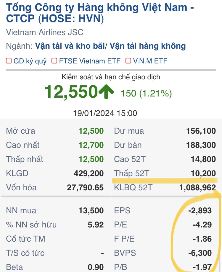Toggle the V.N.M ETF checkbox
Screen dimensions: 222x272
point(128,61)
